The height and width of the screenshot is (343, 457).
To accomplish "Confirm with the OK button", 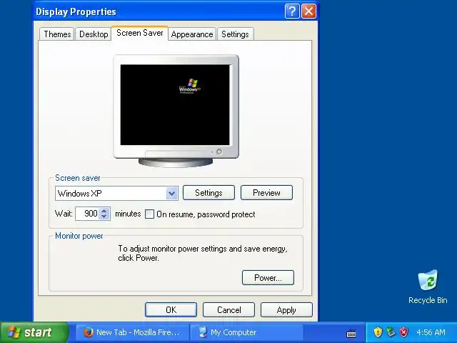I will coord(171,309).
